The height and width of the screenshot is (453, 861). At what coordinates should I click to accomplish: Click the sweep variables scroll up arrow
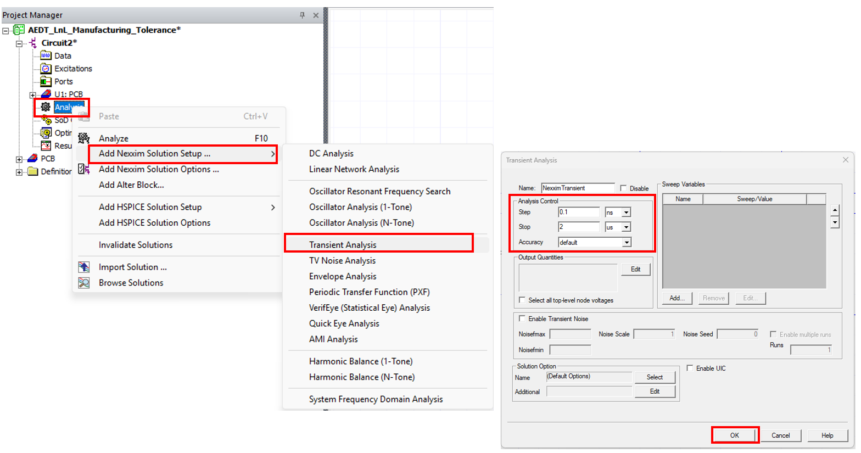click(835, 210)
